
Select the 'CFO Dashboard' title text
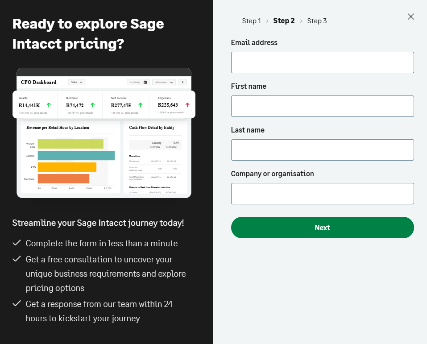click(39, 82)
